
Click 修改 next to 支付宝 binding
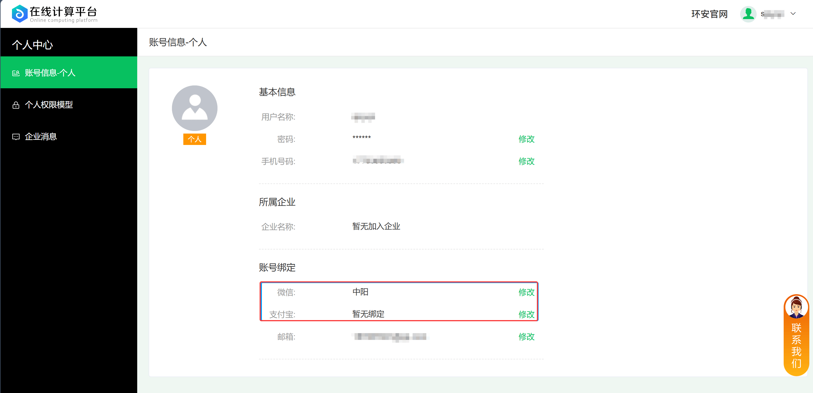pyautogui.click(x=526, y=314)
